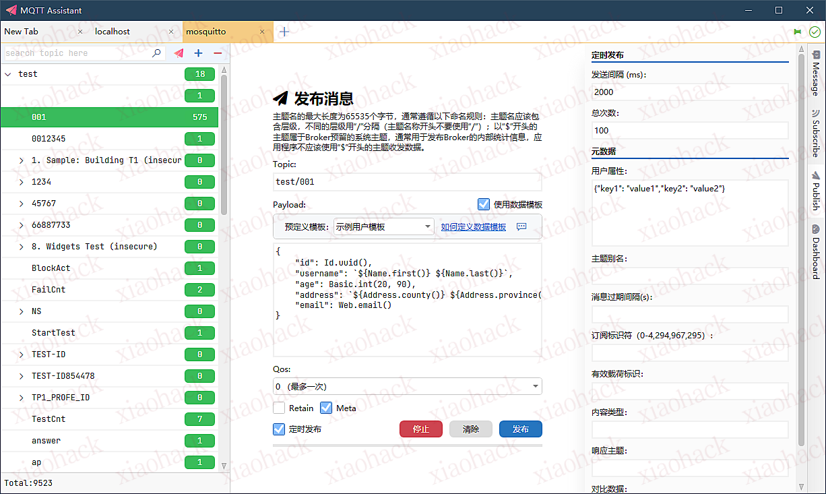The height and width of the screenshot is (494, 826).
Task: Click the 内容类型 input field
Action: (x=690, y=430)
